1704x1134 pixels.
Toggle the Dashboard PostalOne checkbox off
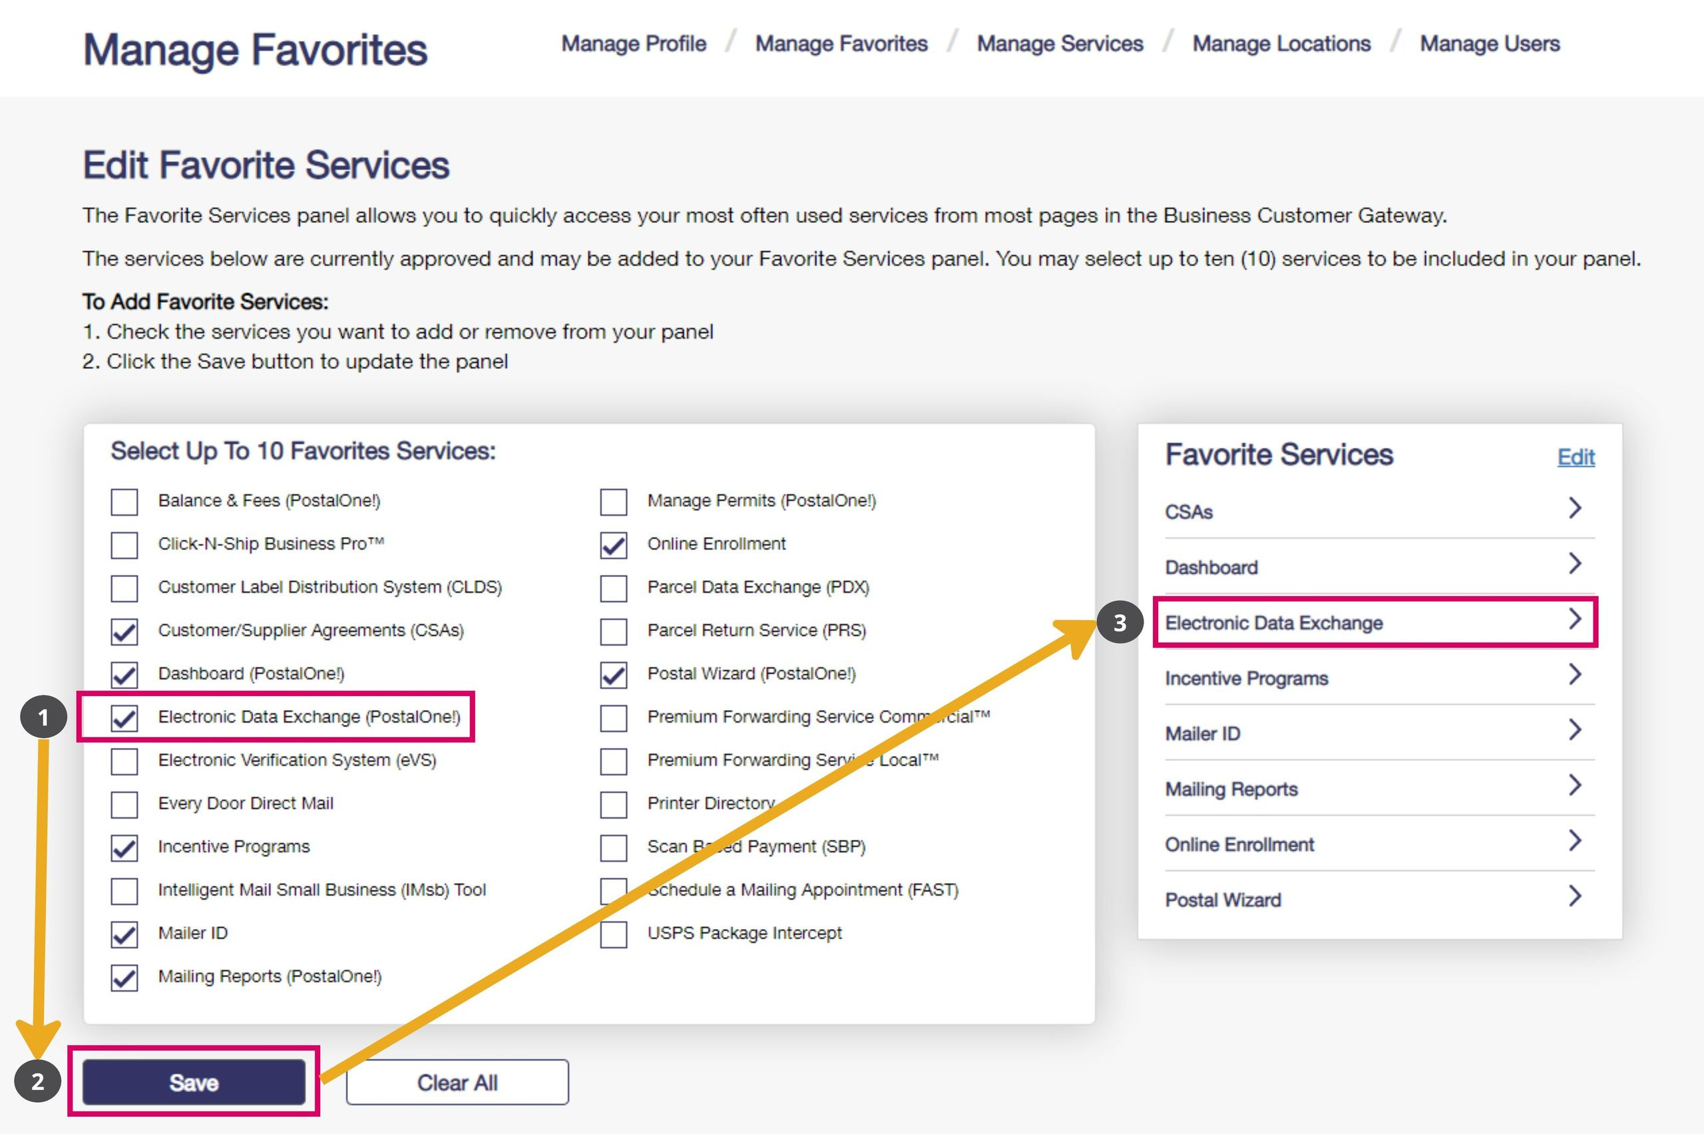[x=125, y=672]
